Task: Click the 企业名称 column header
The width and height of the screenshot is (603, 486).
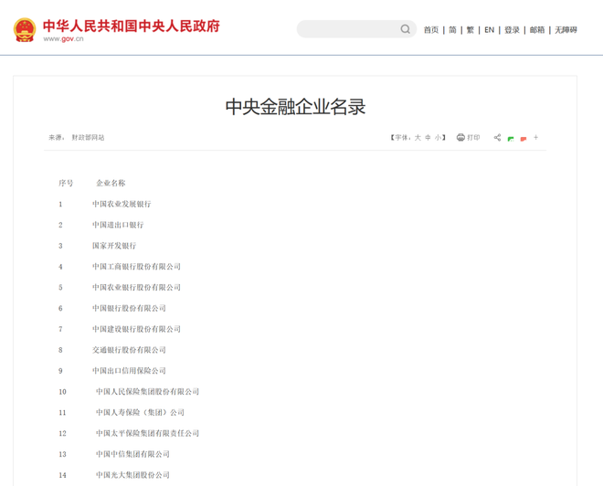Action: coord(111,183)
